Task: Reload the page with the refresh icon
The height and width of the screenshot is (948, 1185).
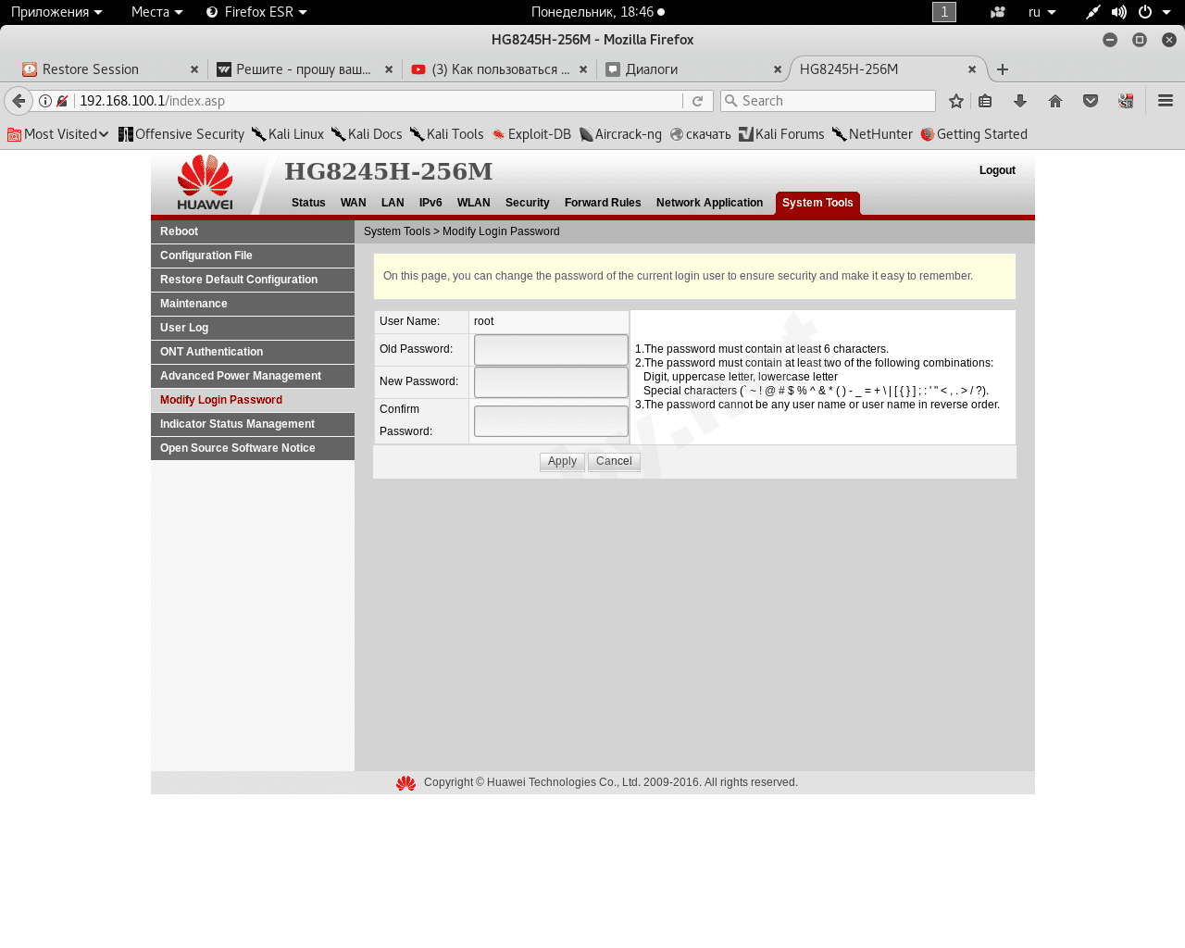Action: pos(698,101)
